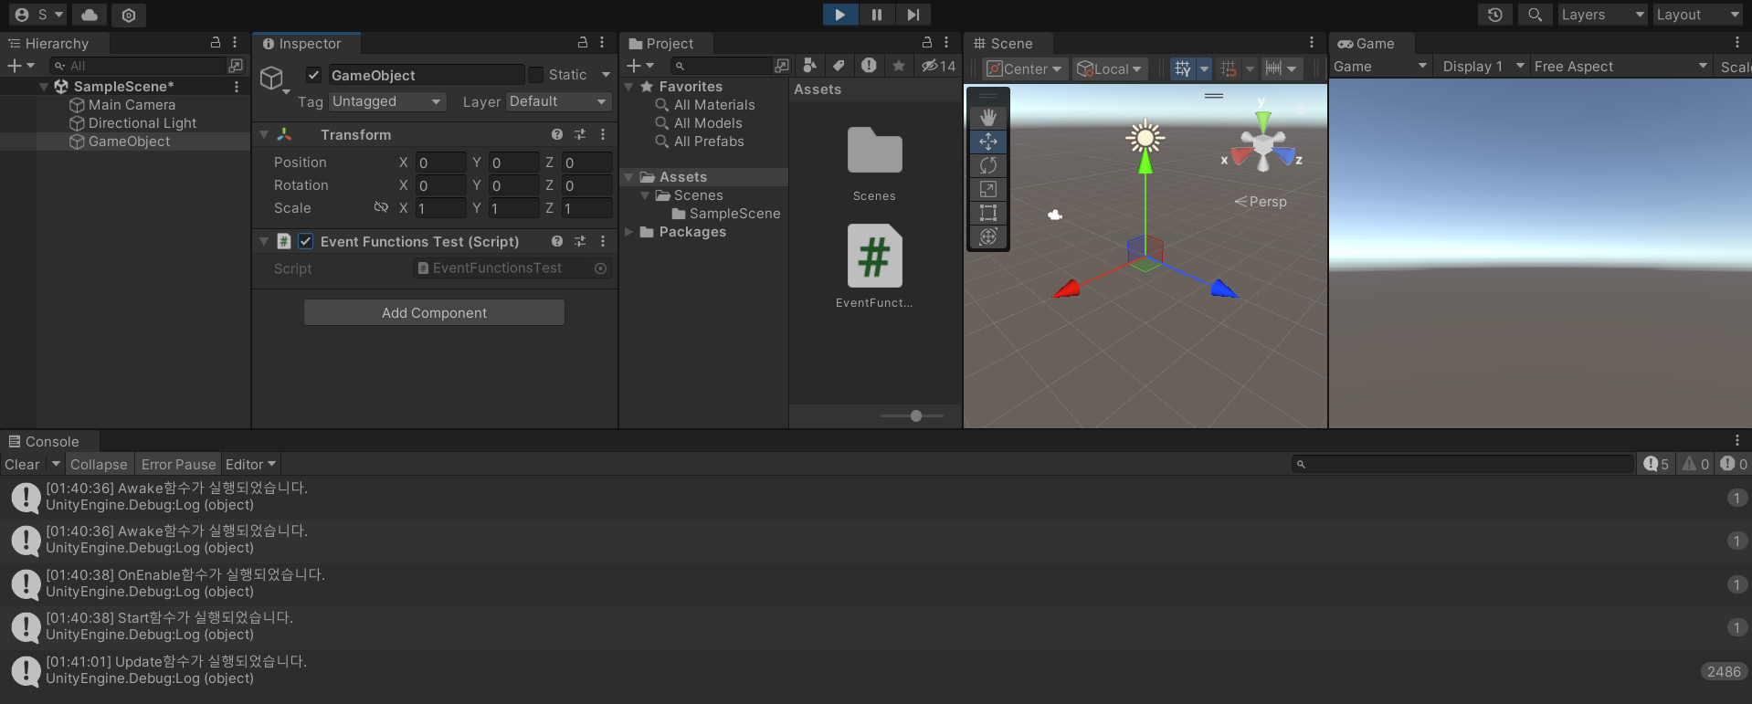Toggle Error Pause in Console

coord(178,464)
